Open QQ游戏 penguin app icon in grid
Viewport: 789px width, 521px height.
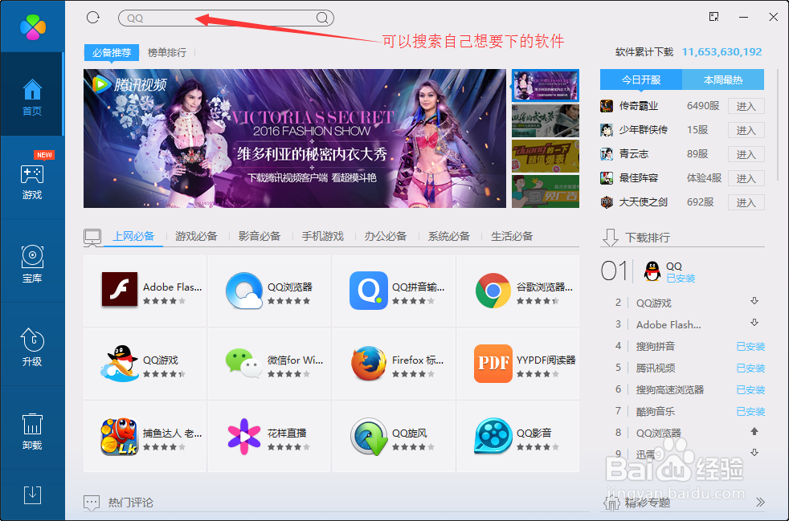click(120, 364)
